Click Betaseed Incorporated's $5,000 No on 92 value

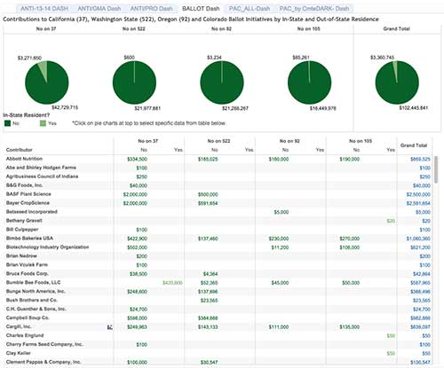pyautogui.click(x=281, y=212)
